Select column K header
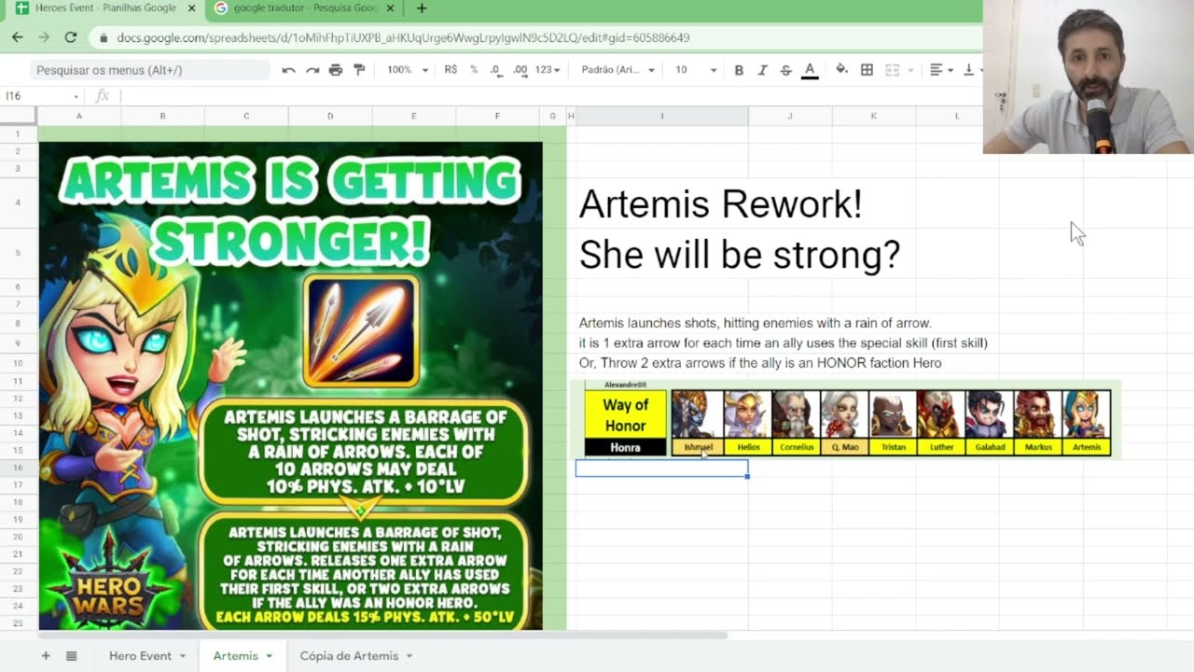The width and height of the screenshot is (1194, 672). [873, 116]
